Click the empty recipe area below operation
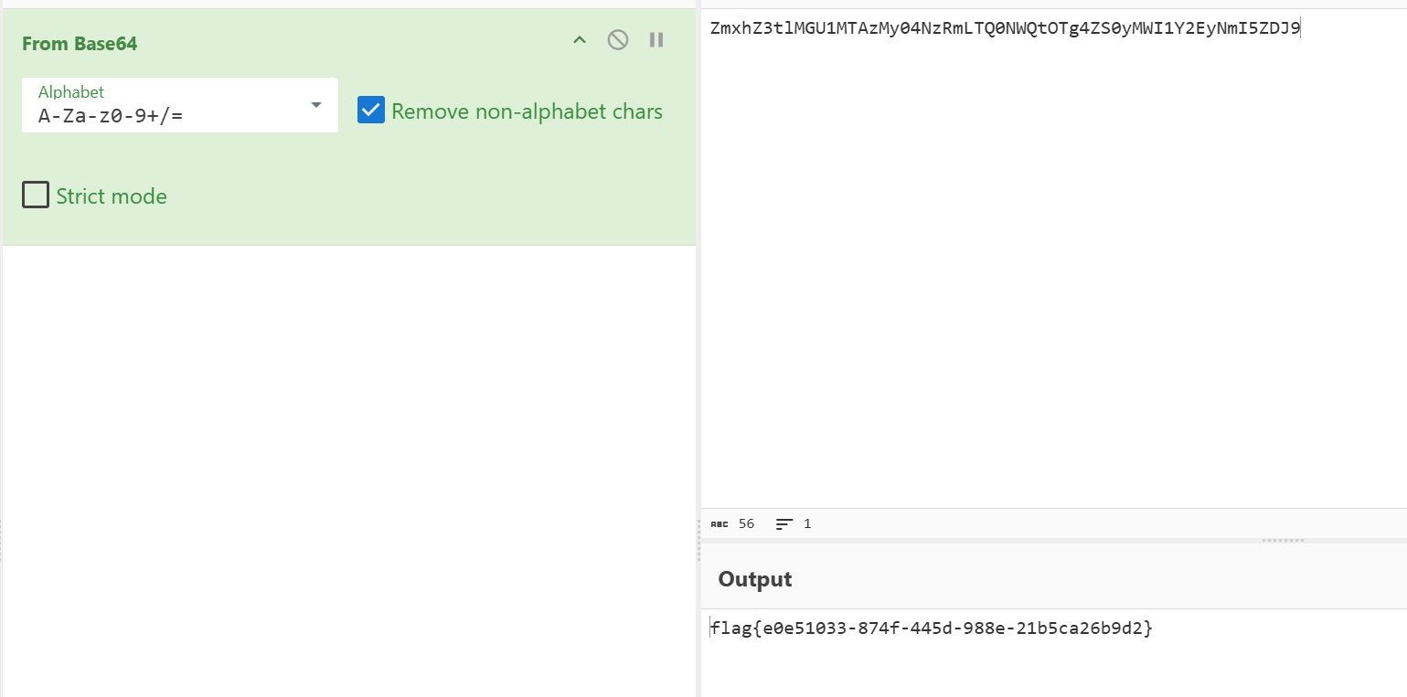This screenshot has height=697, width=1407. click(347, 457)
